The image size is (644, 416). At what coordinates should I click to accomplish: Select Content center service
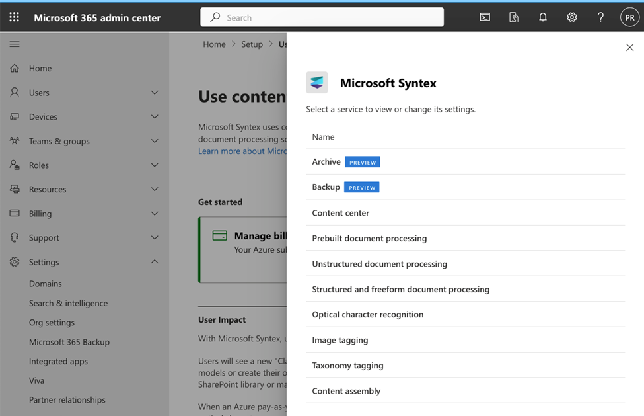(466, 212)
